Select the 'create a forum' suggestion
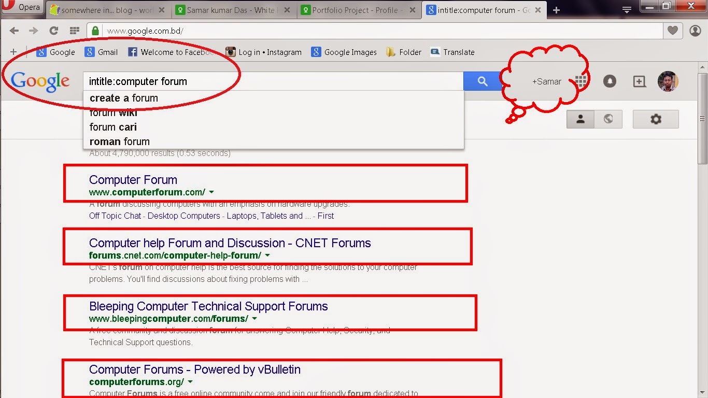This screenshot has width=708, height=398. pos(124,97)
